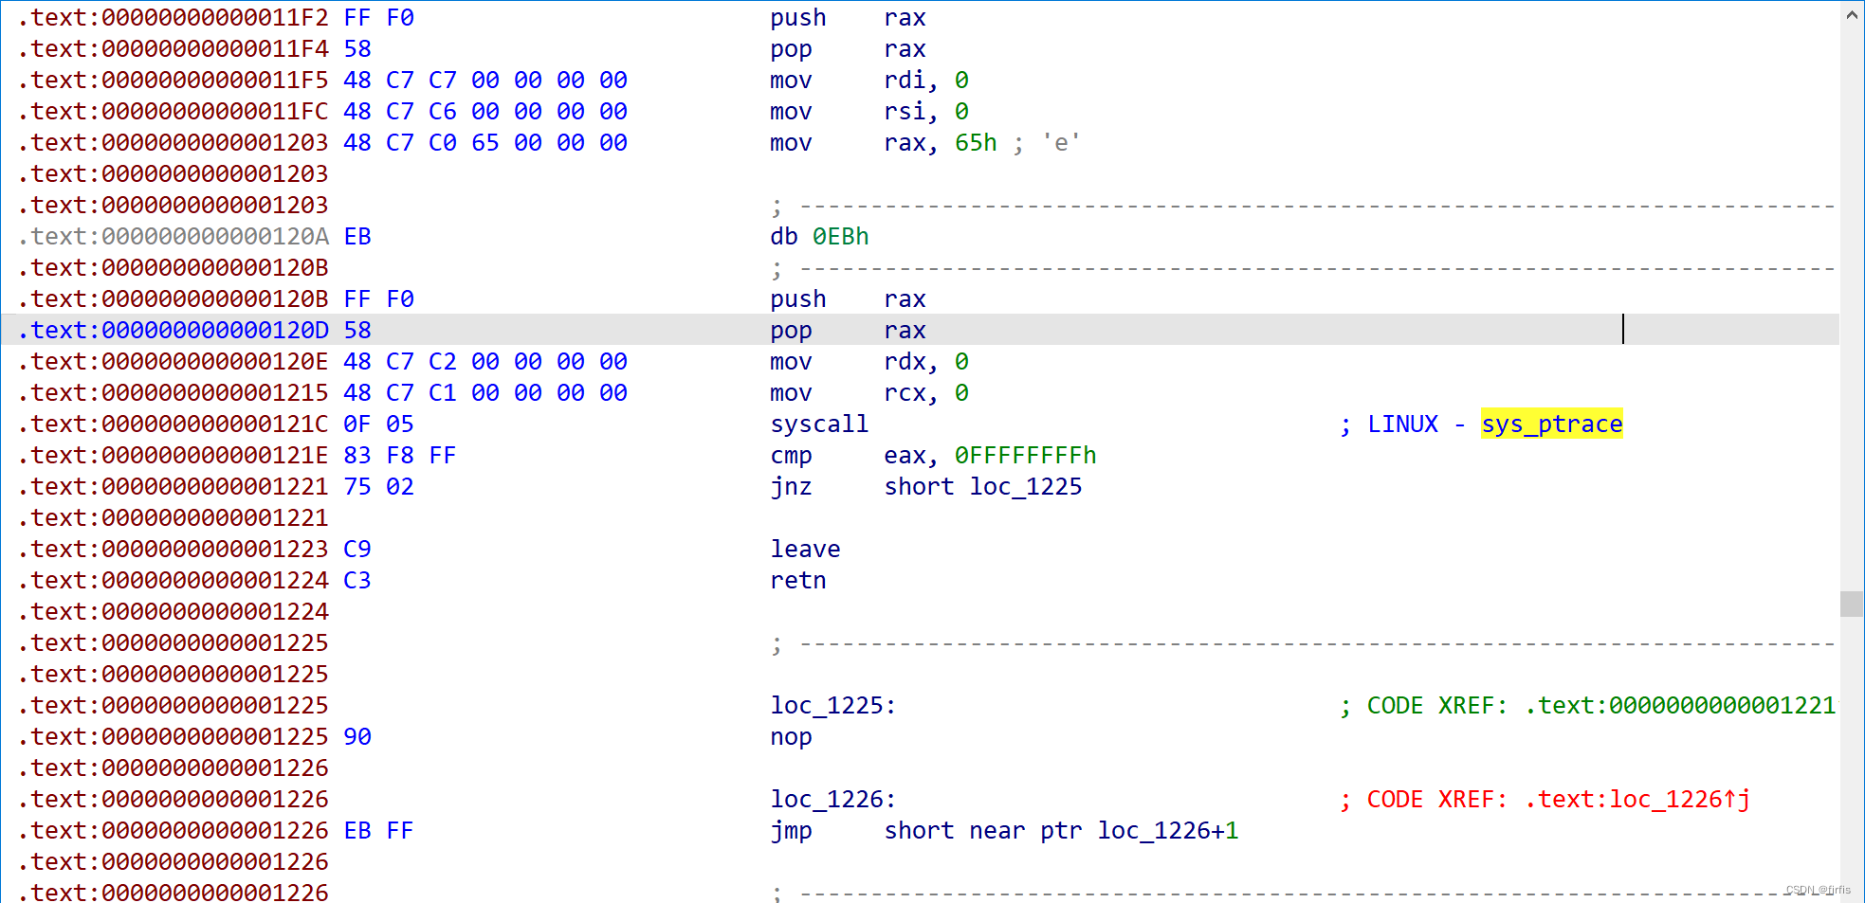Click the opcode bytes 75 02
The width and height of the screenshot is (1865, 903).
378,487
